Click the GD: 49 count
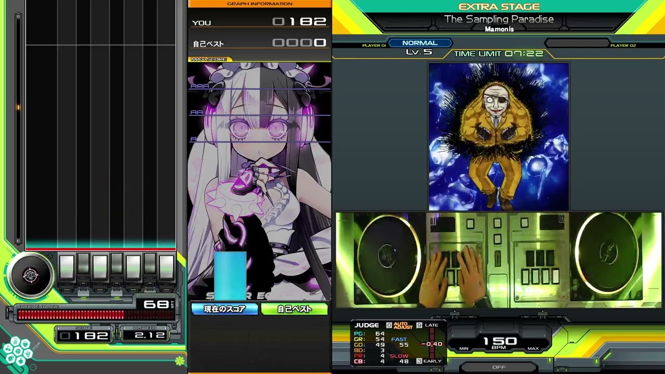Screen dimensions: 665x374 tap(369, 345)
